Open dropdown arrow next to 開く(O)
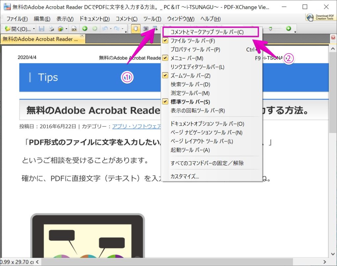The image size is (337, 266). point(34,29)
